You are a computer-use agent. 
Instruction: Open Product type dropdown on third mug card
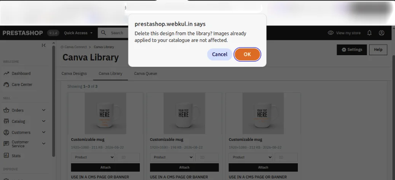251,157
